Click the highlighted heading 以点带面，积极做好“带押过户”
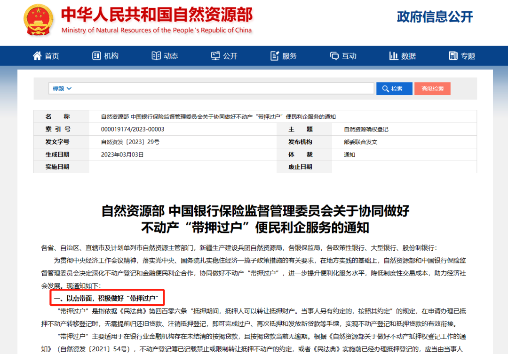This screenshot has height=354, width=508. click(107, 298)
